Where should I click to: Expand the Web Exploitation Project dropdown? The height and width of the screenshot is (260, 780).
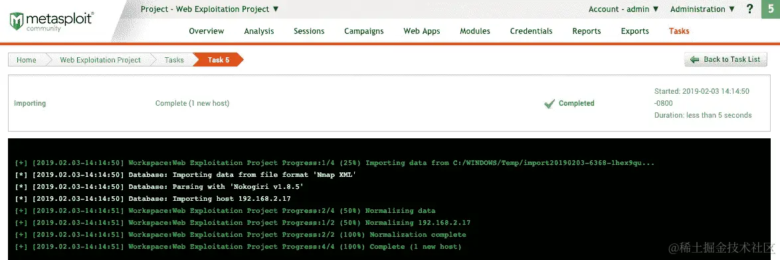pos(209,9)
